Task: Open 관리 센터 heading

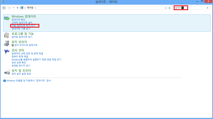Action: pos(18,50)
